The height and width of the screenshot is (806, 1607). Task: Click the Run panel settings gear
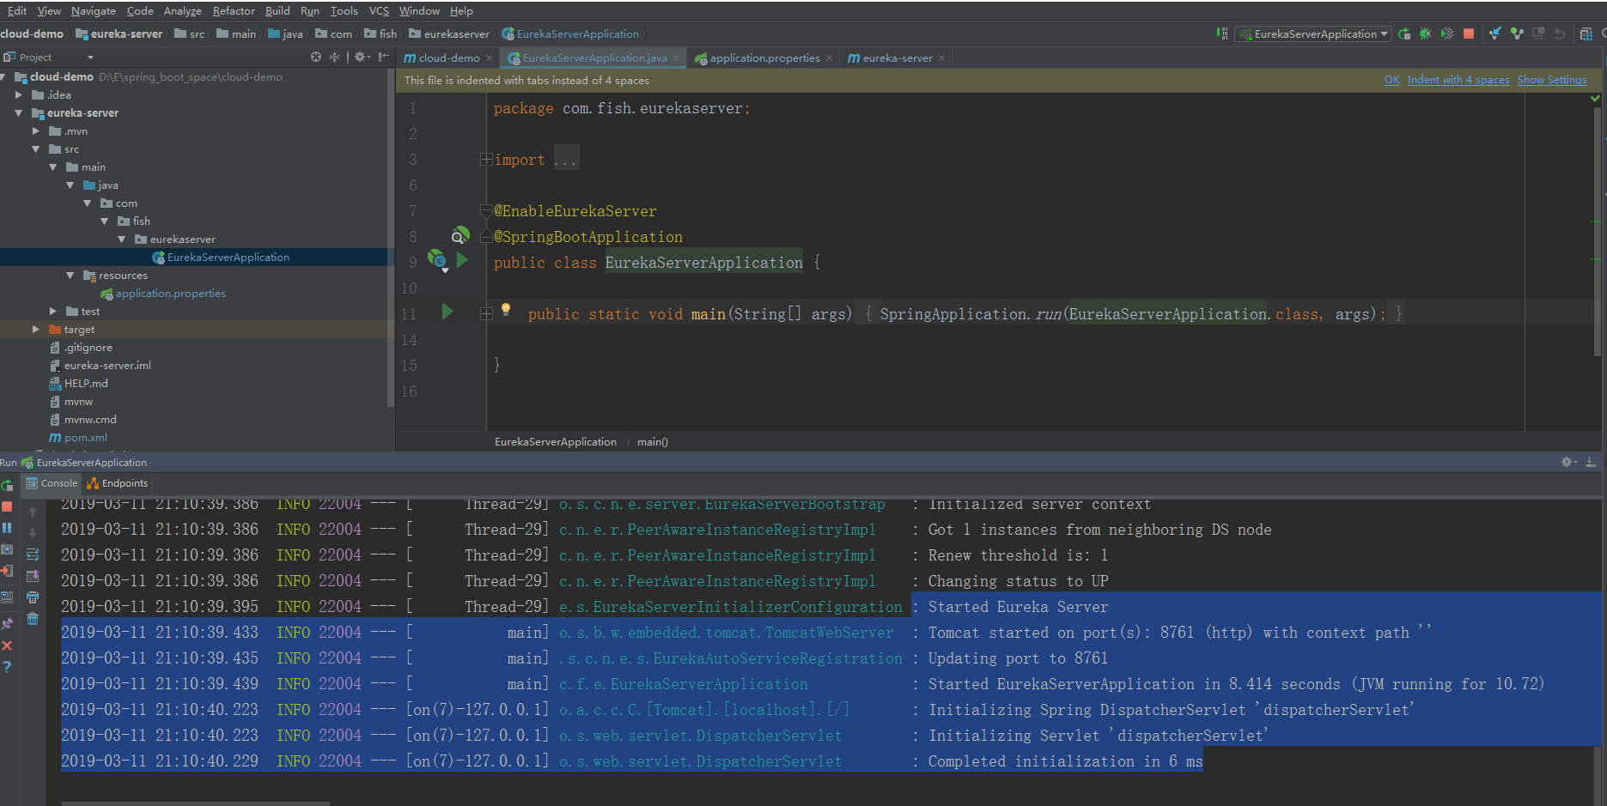[1568, 462]
